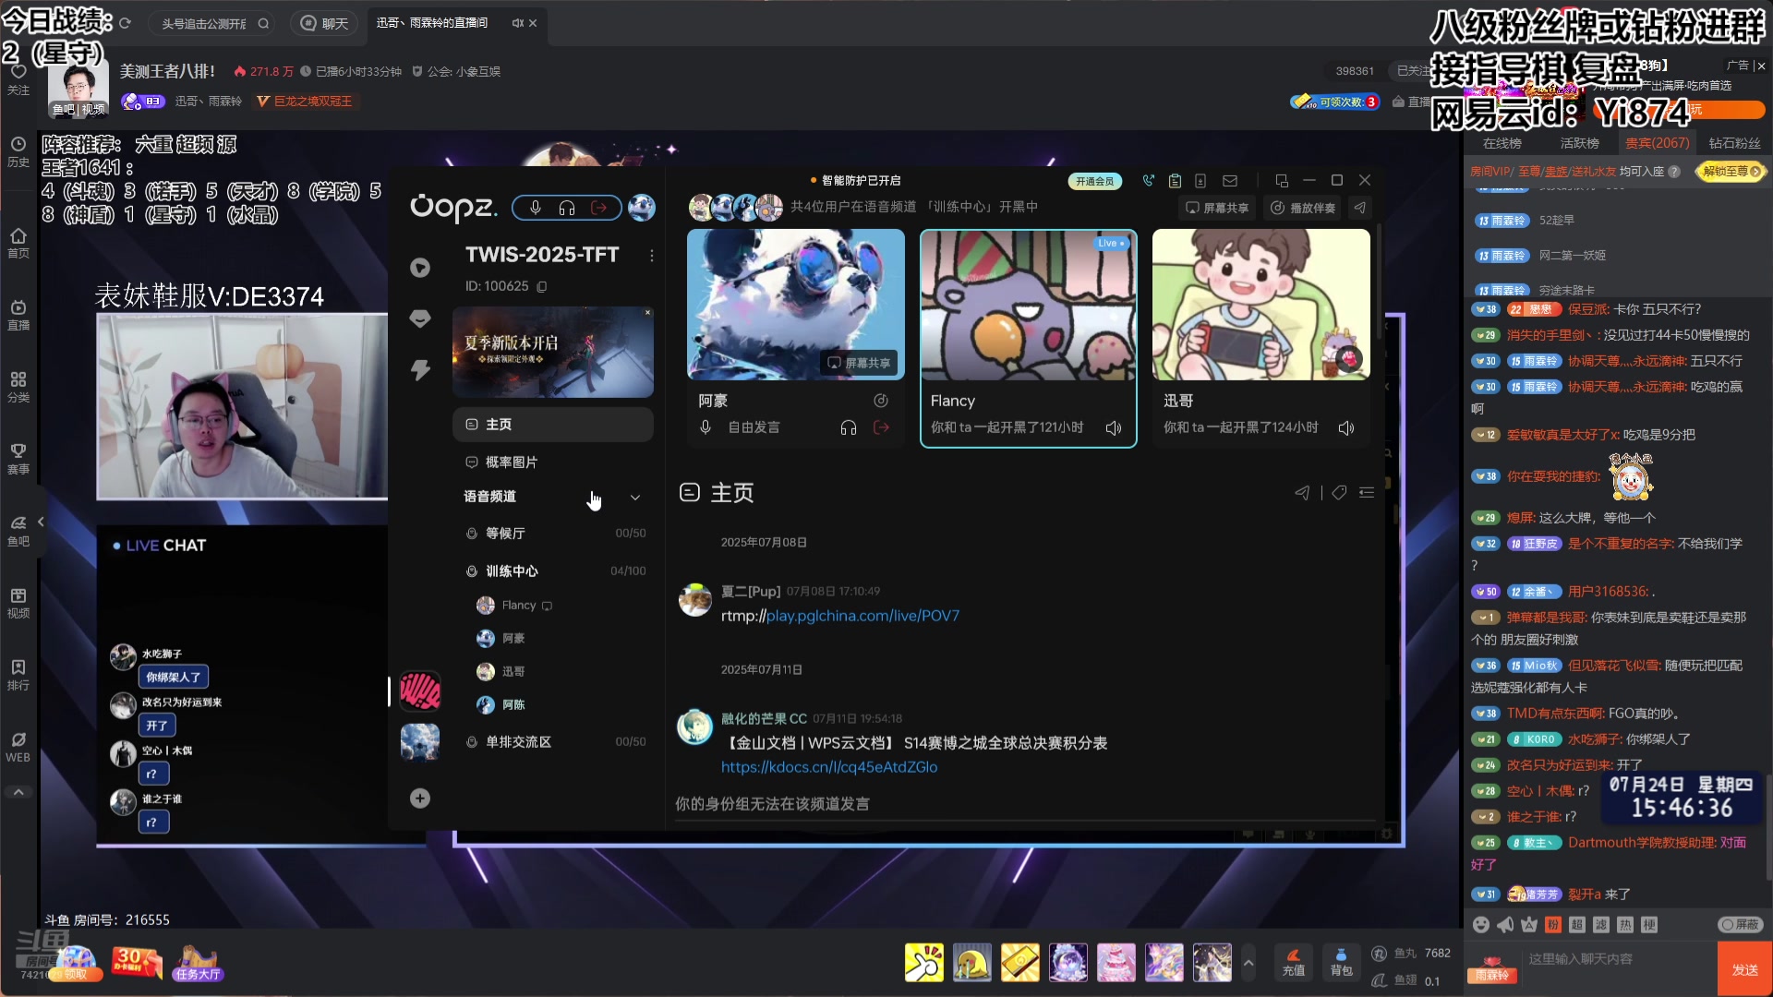The image size is (1773, 997).
Task: Open the kdocs.cn/l/cq45eAtdZGlo link
Action: (829, 767)
